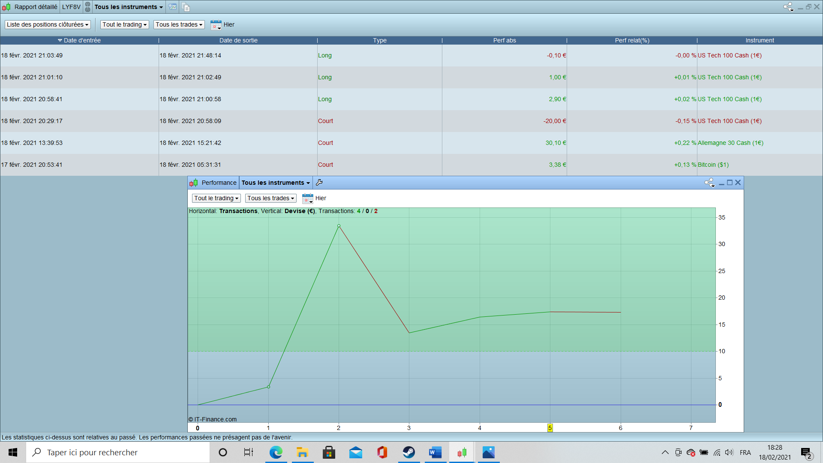Click the share icon at the top right of the report
Image resolution: width=823 pixels, height=463 pixels.
788,7
